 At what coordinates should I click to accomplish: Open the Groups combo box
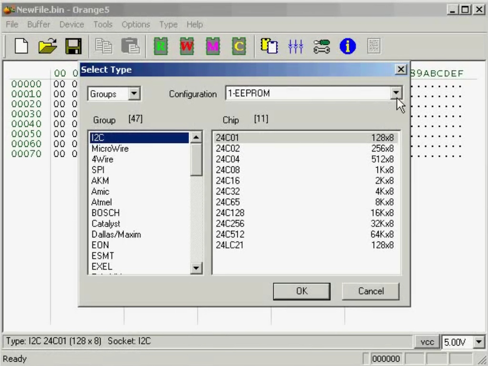(x=134, y=94)
